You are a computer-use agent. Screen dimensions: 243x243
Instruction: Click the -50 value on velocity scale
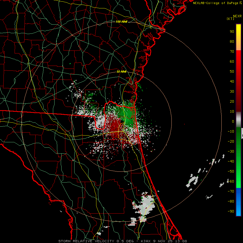point(231,171)
